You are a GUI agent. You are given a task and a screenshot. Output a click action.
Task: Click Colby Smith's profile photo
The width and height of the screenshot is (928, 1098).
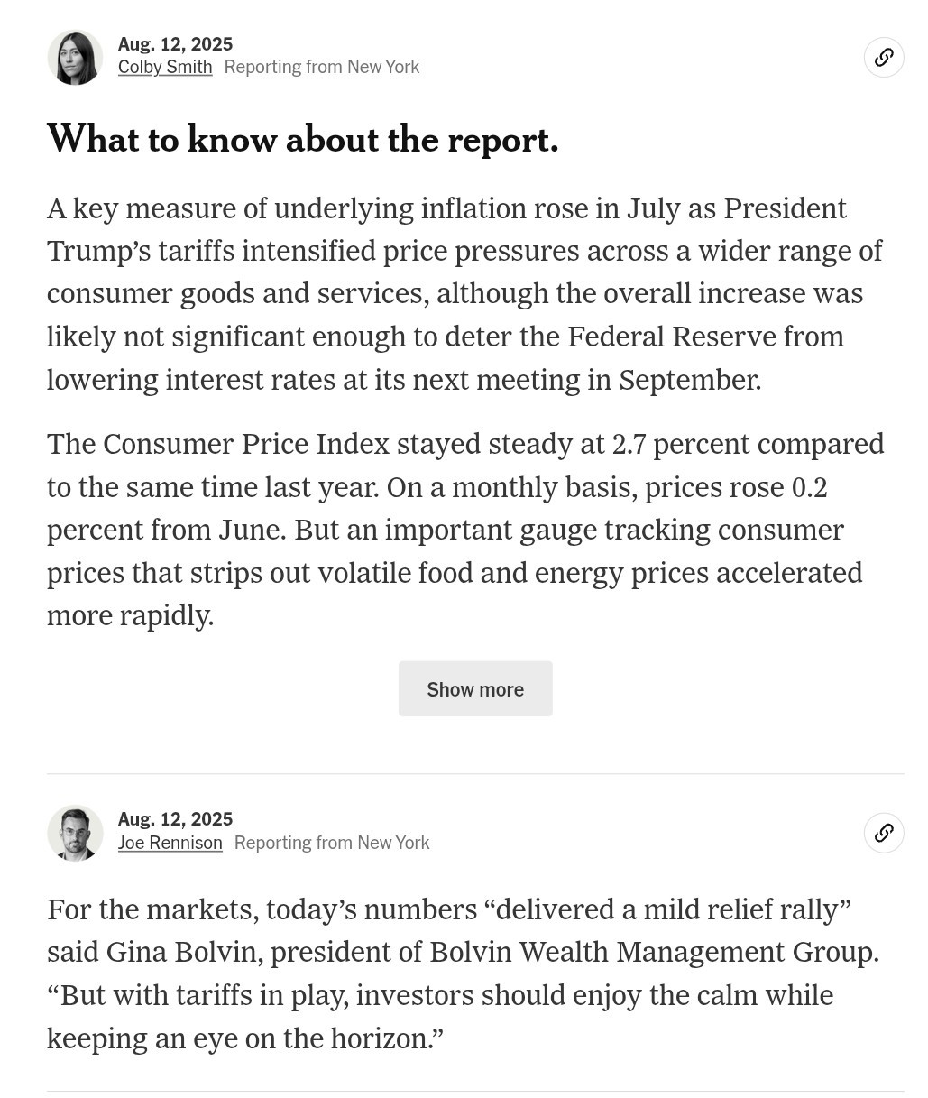coord(75,58)
